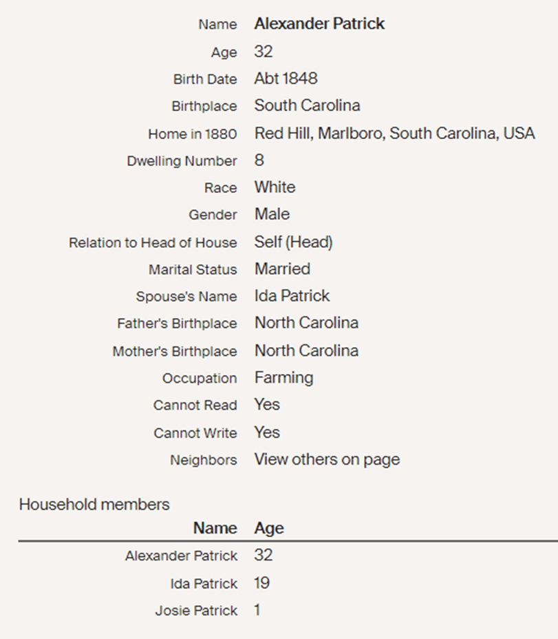Viewport: 558px width, 639px height.
Task: Click the Relation value Self (Head)
Action: [293, 242]
